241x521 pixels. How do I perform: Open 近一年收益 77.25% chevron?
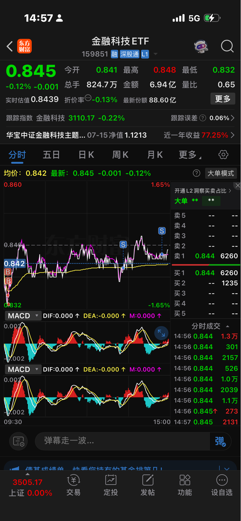click(233, 135)
